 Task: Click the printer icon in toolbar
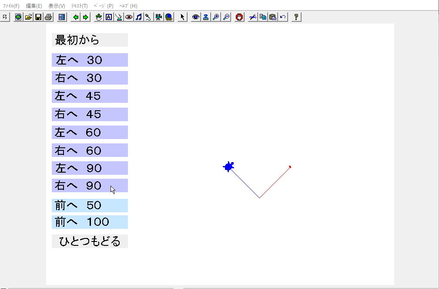[48, 17]
